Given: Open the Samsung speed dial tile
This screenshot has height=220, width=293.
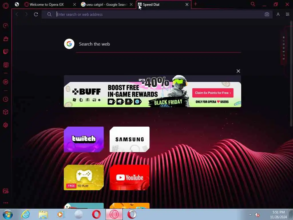Looking at the screenshot, I should click(130, 140).
